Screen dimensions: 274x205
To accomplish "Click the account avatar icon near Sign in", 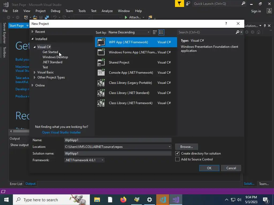I will click(x=269, y=11).
